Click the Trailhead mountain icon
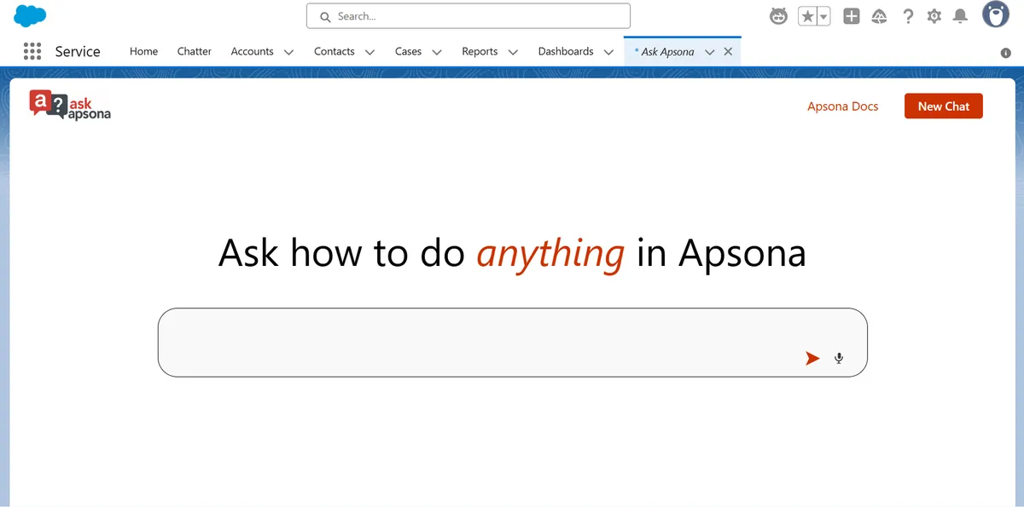This screenshot has height=507, width=1024. (879, 16)
